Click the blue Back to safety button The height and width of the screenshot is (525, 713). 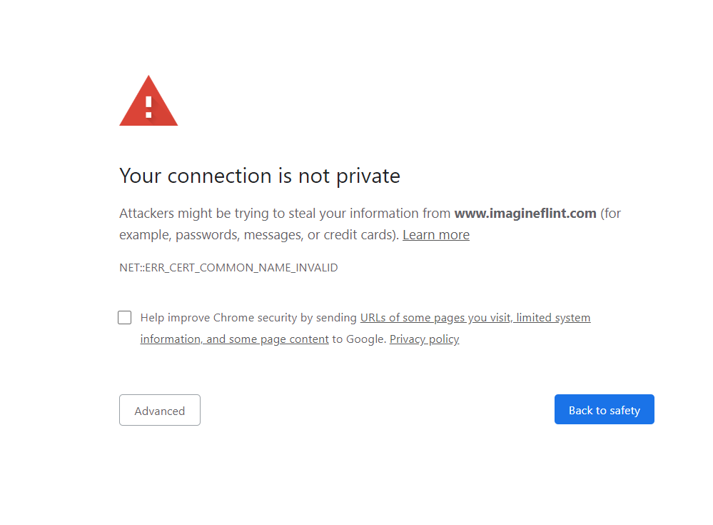click(x=604, y=410)
